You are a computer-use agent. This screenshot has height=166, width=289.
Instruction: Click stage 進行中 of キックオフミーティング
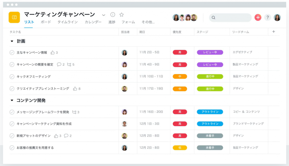pos(210,76)
